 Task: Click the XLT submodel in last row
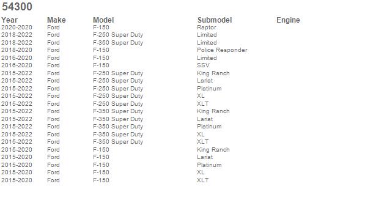[x=203, y=180]
